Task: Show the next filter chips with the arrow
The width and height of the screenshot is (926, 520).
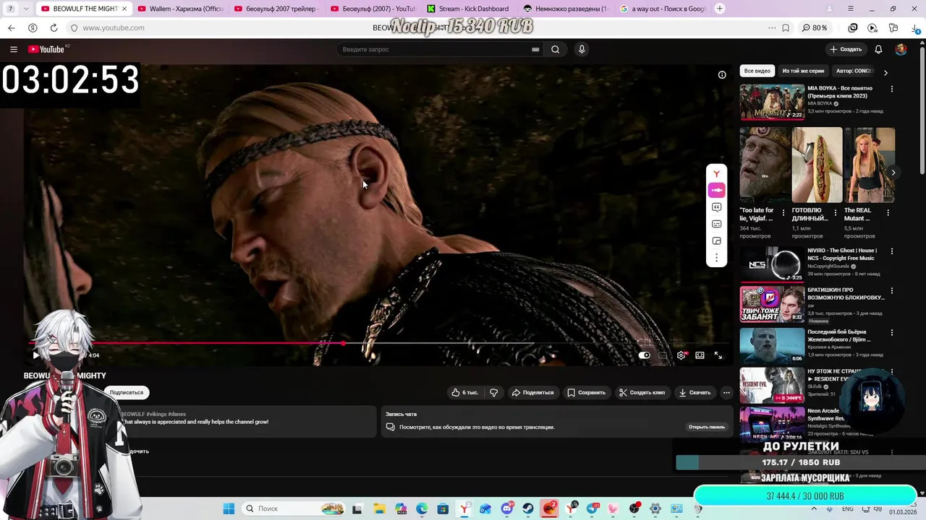Action: pos(885,71)
